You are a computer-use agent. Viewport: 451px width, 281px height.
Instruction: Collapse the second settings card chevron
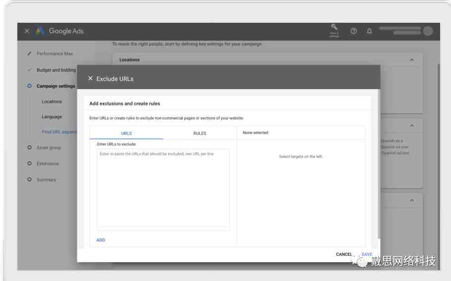click(411, 126)
